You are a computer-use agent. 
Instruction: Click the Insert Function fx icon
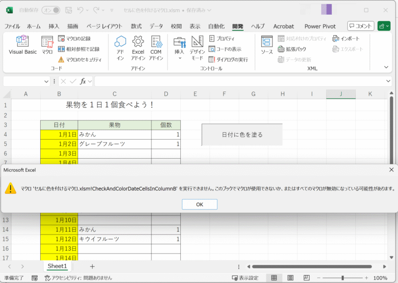click(x=83, y=81)
